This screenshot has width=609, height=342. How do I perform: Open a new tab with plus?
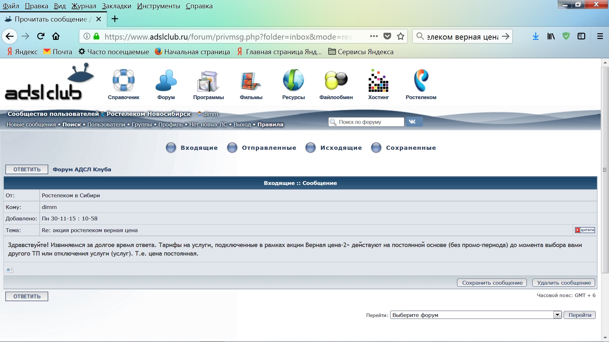point(115,19)
